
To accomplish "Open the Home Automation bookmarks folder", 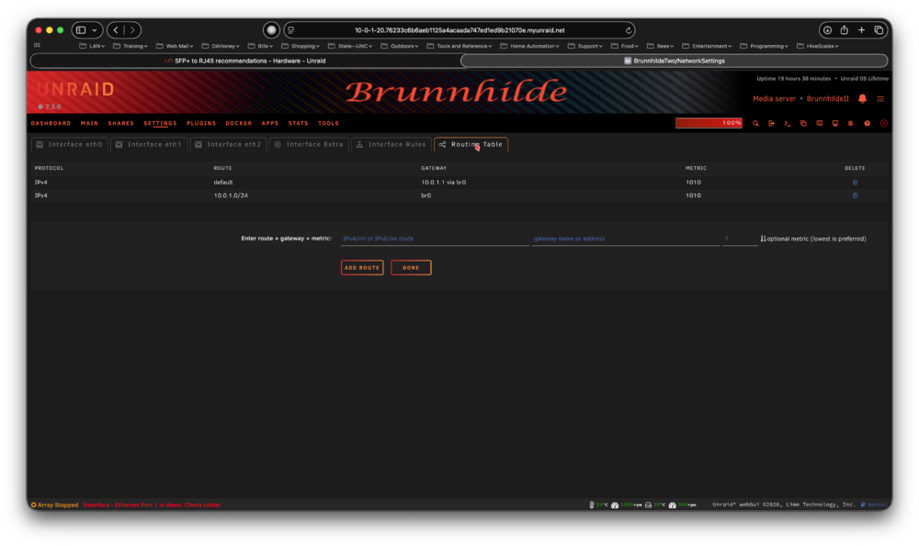I will (x=529, y=46).
